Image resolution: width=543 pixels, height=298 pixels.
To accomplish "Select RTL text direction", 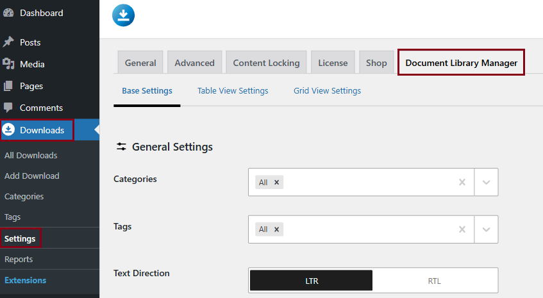I will pyautogui.click(x=435, y=281).
